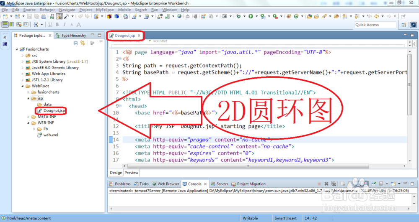419x222 pixels.
Task: Open the dropdown arrow next to Run button
Action: pyautogui.click(x=256, y=16)
